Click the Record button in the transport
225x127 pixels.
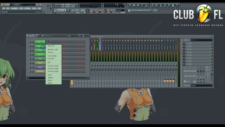click(x=68, y=10)
